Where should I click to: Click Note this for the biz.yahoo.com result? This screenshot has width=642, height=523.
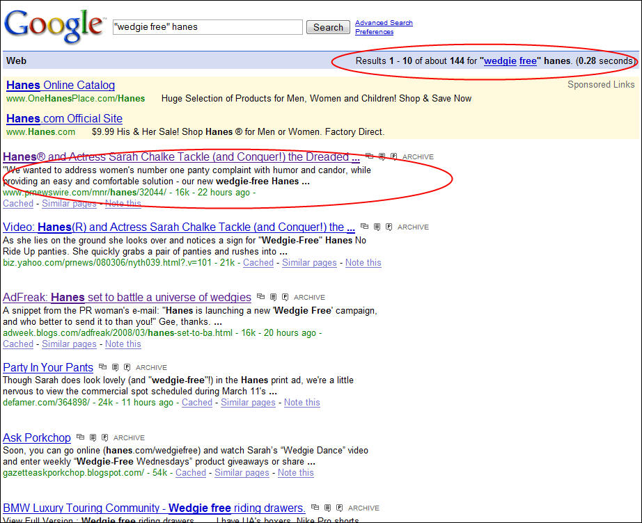click(363, 262)
